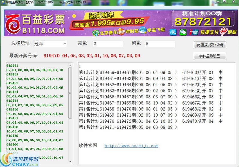The height and width of the screenshot is (167, 239).
Task: Click plan line 第1名计划619471-619473期
Action: 128,127
